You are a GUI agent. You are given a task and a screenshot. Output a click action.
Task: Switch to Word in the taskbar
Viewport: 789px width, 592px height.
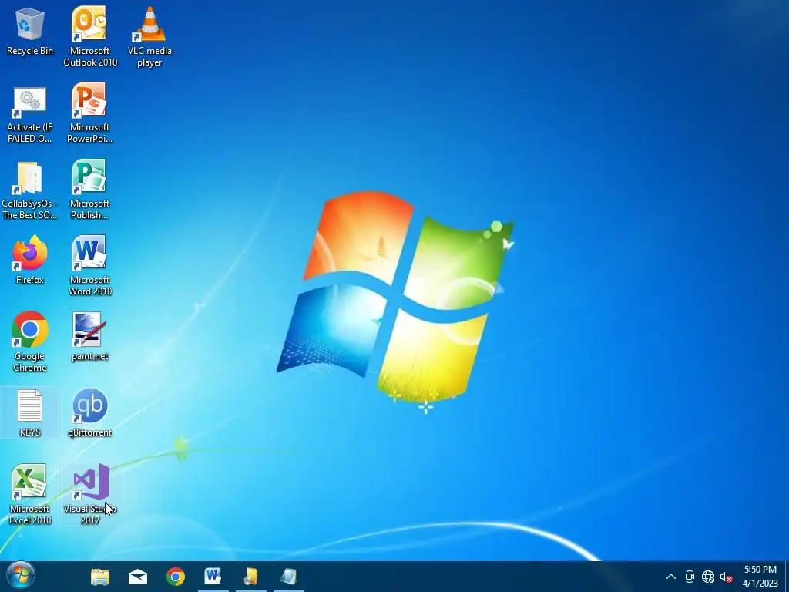click(213, 577)
